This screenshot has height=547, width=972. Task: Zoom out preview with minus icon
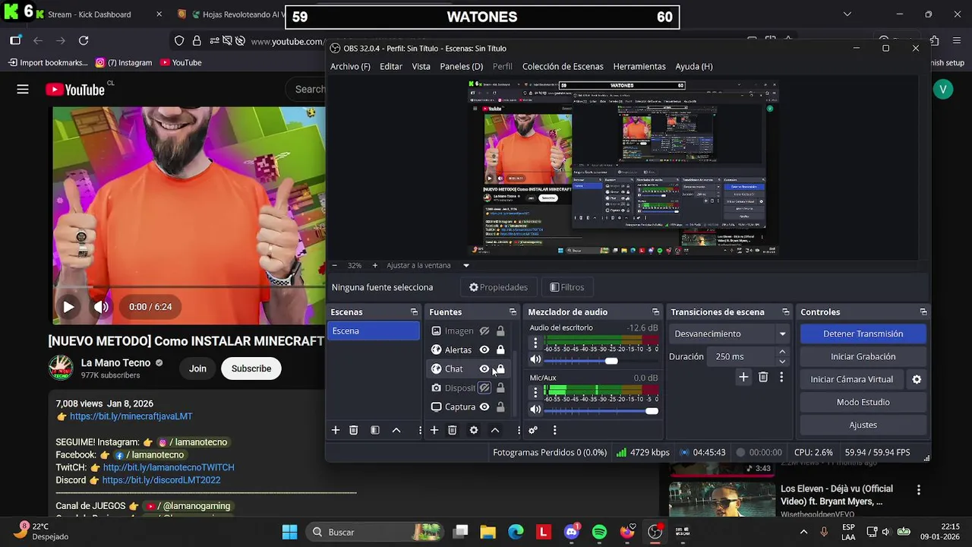(335, 265)
